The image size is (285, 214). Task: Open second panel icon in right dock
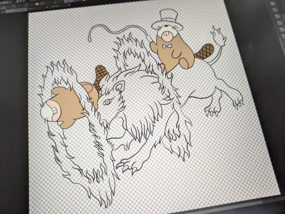(275, 10)
